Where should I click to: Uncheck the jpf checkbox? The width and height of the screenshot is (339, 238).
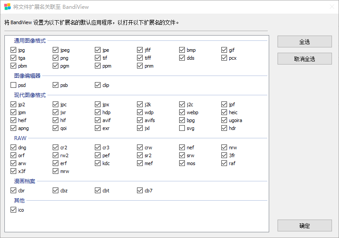224,105
